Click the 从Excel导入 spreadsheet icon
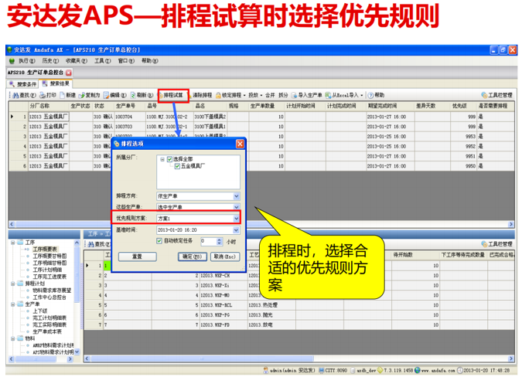The width and height of the screenshot is (529, 384). coord(328,95)
